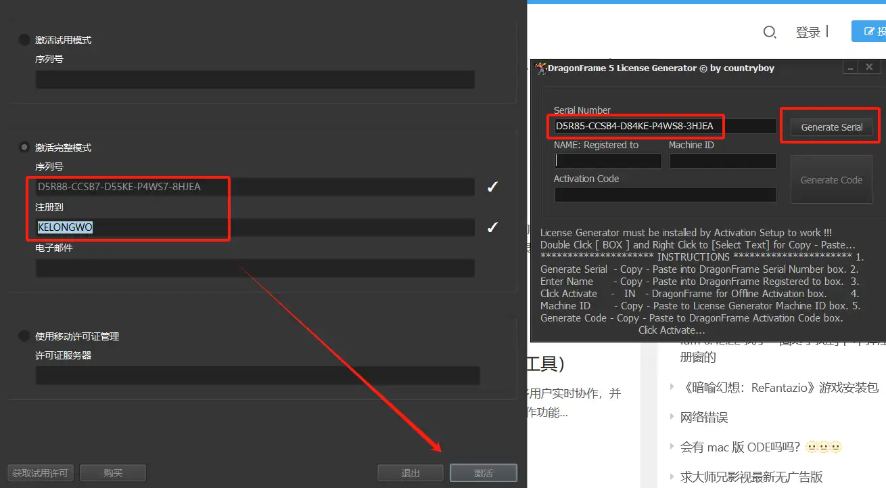Click the search magnifier icon on webpage

769,32
